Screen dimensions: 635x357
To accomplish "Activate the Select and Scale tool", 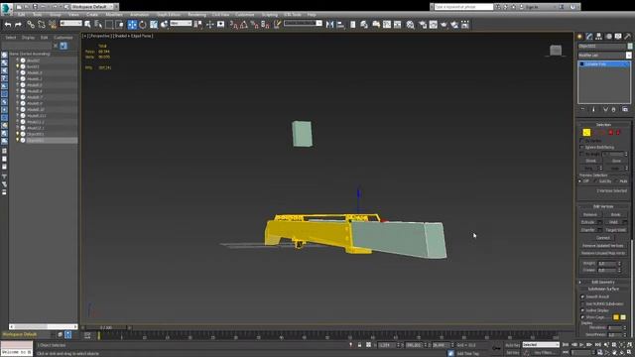I will pos(154,25).
